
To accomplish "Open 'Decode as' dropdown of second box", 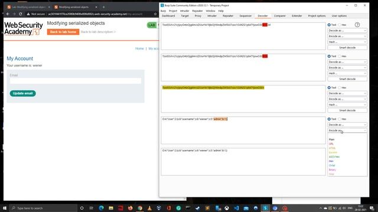I will click(347, 62).
